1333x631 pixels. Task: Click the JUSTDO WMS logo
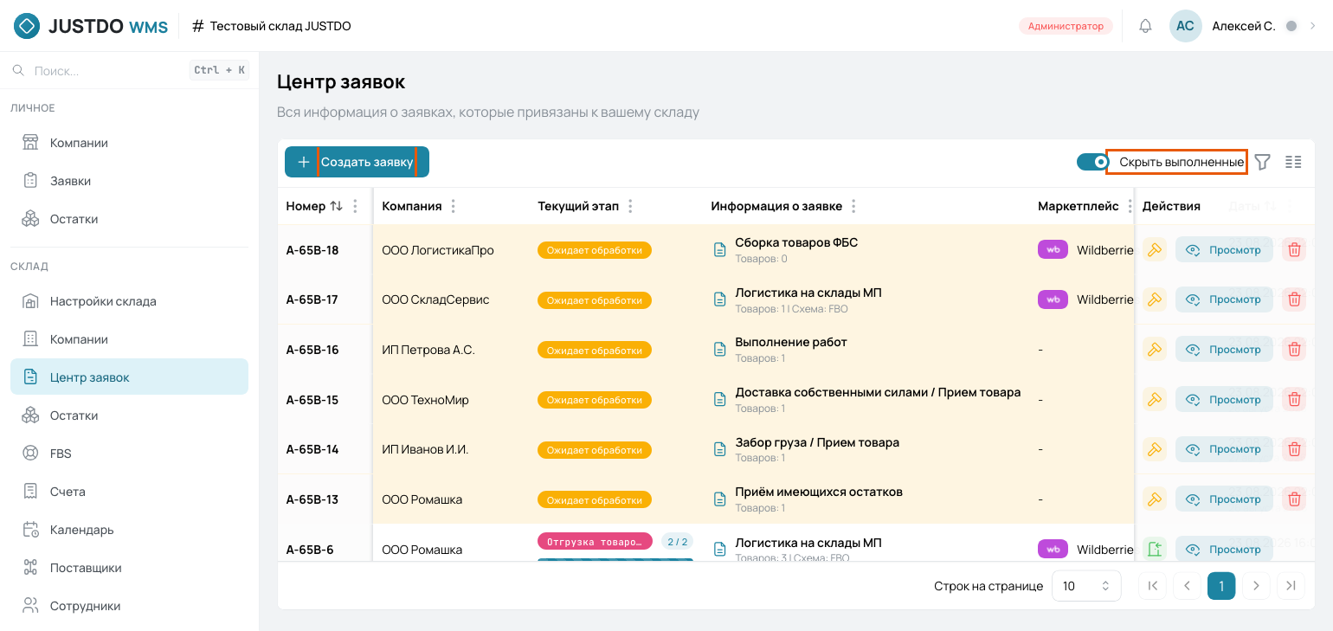pyautogui.click(x=91, y=26)
